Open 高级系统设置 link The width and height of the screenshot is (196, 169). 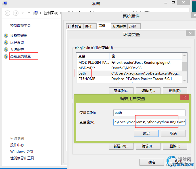click(20, 56)
